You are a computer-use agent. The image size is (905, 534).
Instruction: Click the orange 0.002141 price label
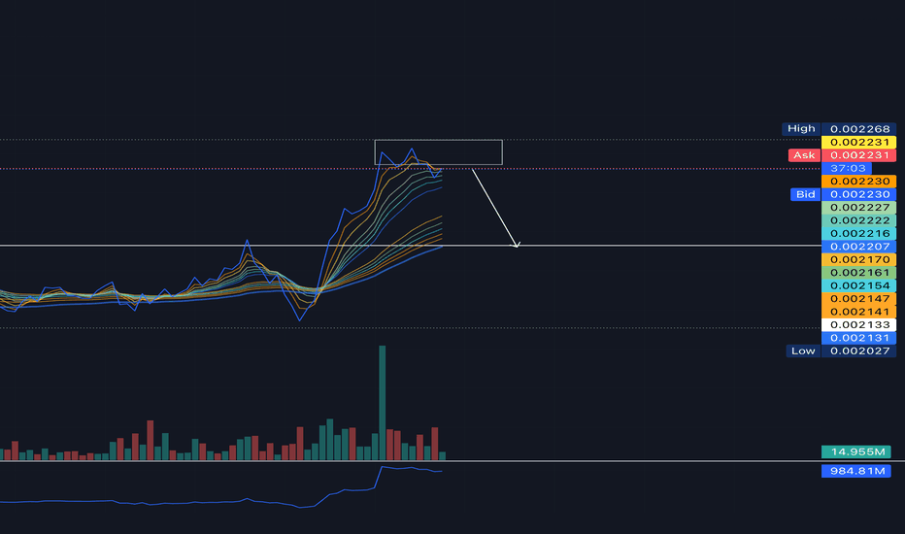pyautogui.click(x=858, y=312)
